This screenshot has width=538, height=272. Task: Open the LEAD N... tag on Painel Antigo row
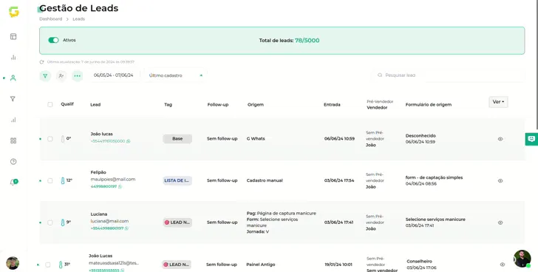(177, 265)
